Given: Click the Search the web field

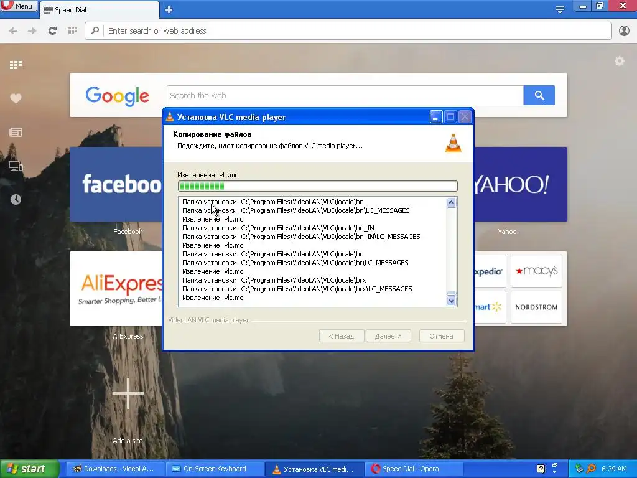Looking at the screenshot, I should coord(345,95).
